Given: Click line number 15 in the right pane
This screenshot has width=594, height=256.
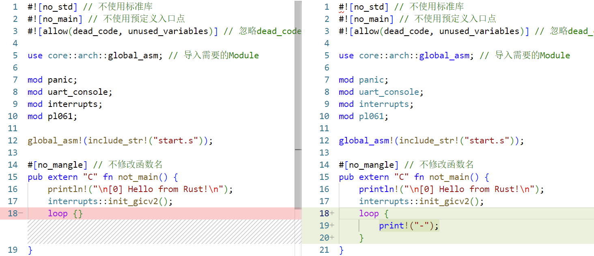Looking at the screenshot, I should (324, 177).
